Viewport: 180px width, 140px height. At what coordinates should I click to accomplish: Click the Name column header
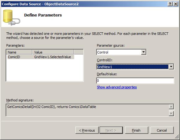19,52
